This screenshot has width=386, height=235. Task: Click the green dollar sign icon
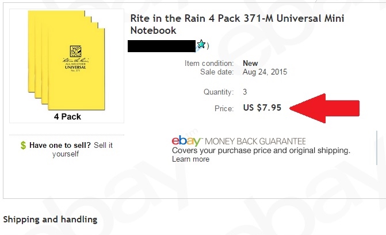point(23,145)
